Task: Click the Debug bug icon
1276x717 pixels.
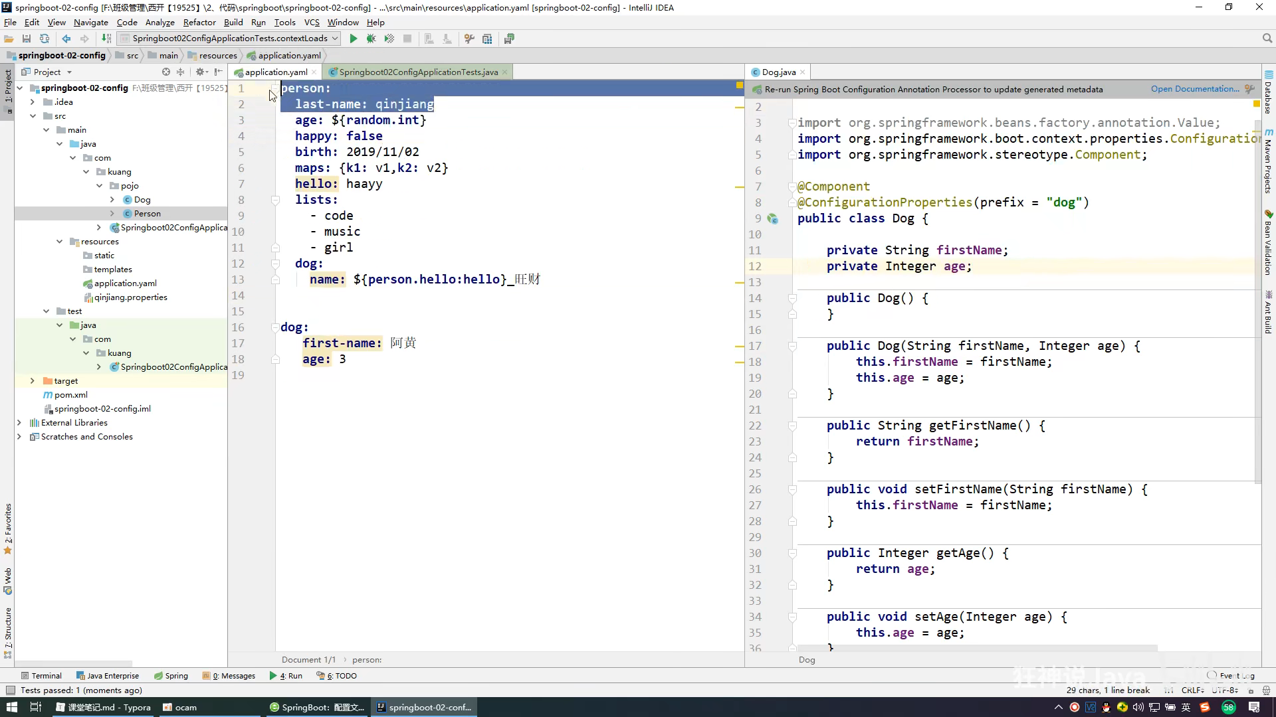Action: point(372,39)
